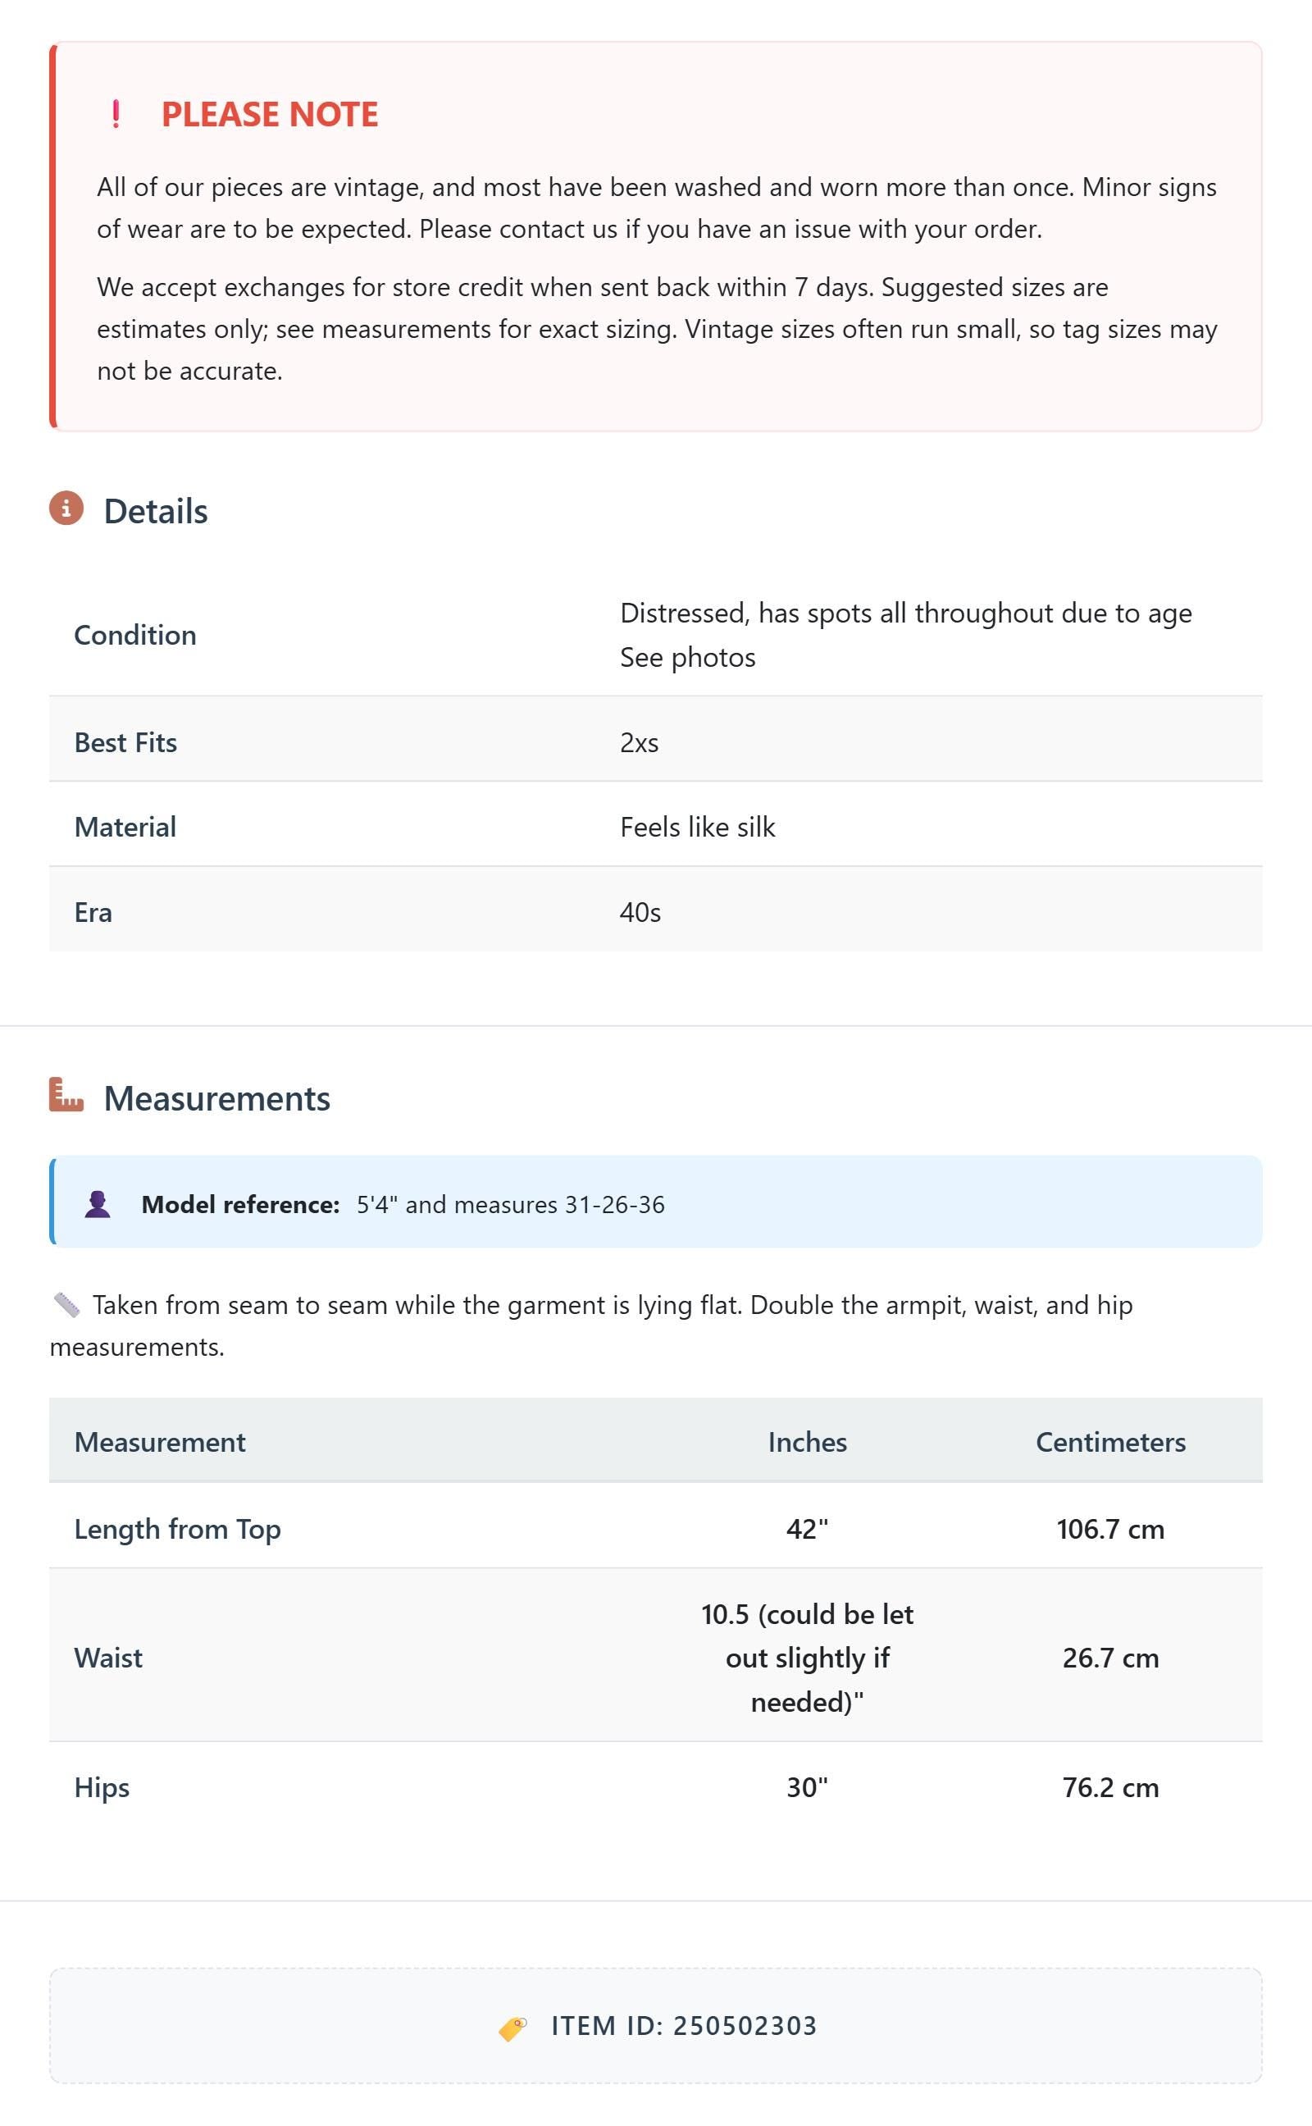
Task: Click the Length from Top 42" cell
Action: coord(807,1528)
